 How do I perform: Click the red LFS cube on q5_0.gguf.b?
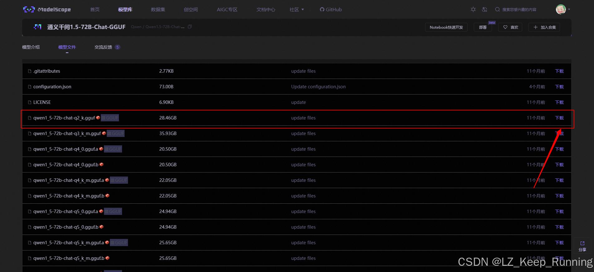[101, 227]
